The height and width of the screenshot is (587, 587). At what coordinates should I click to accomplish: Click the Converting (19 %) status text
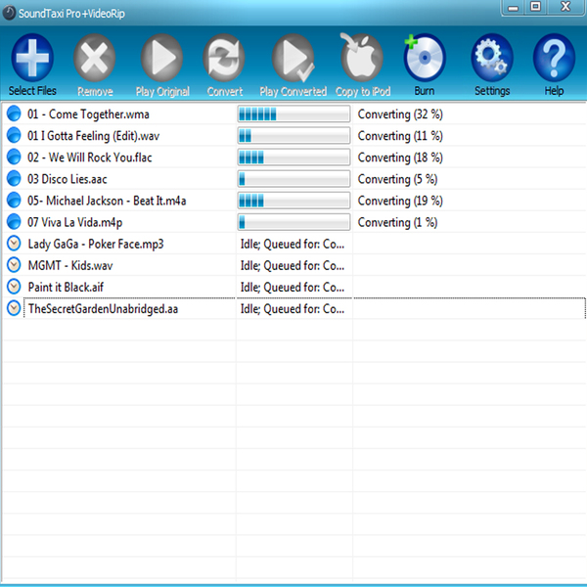[400, 201]
